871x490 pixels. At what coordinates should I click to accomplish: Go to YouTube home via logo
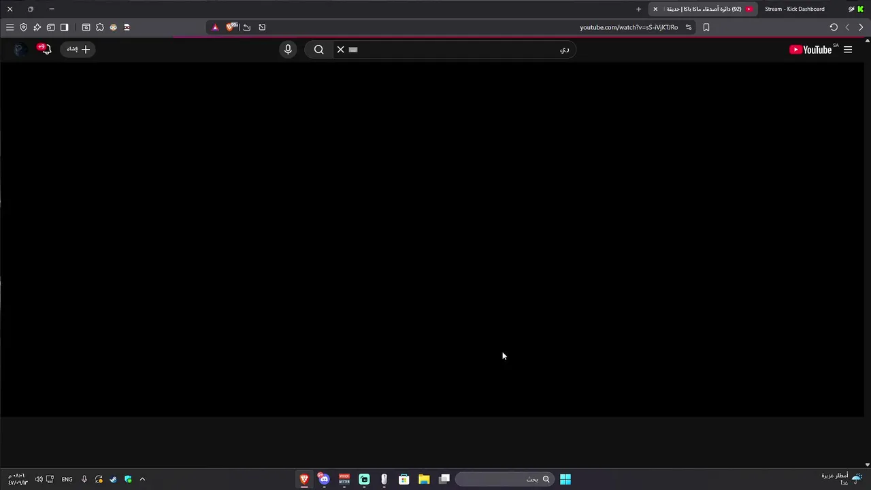pyautogui.click(x=811, y=50)
